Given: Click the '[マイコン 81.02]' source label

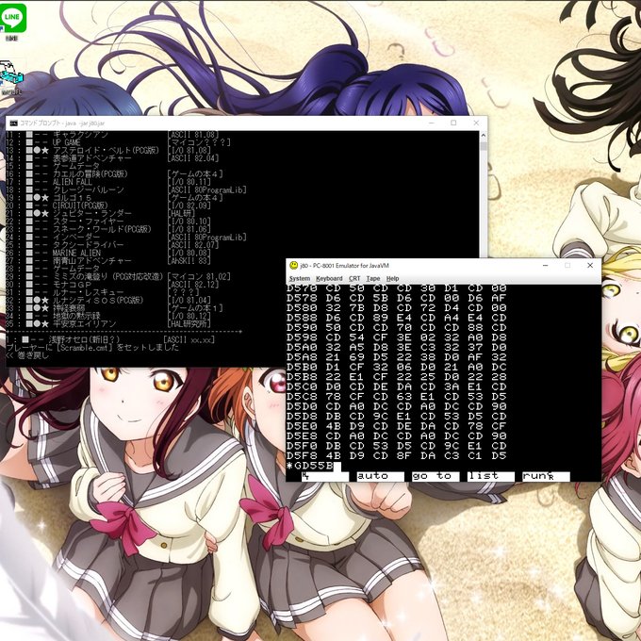Looking at the screenshot, I should pos(199,277).
